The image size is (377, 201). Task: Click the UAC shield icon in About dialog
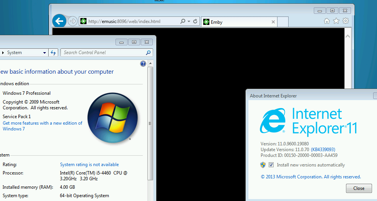(263, 165)
